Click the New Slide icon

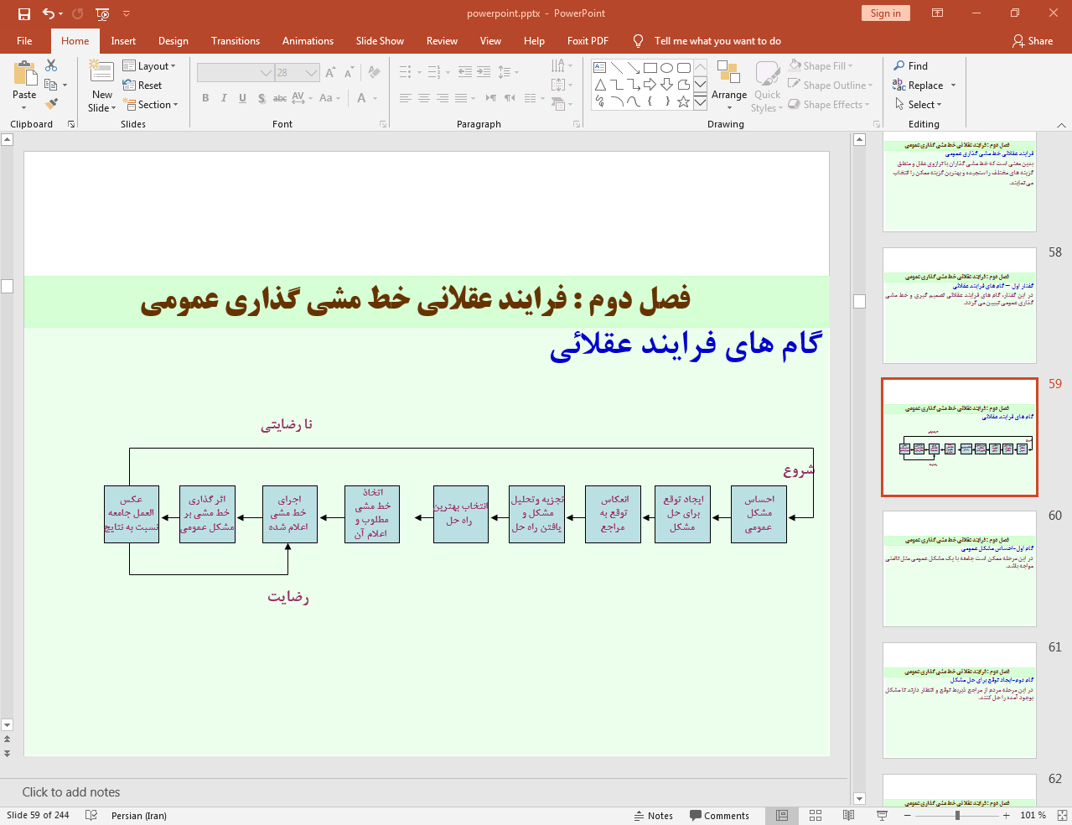101,72
